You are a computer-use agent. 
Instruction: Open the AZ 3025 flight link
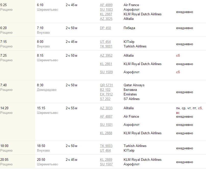coord(106,19)
